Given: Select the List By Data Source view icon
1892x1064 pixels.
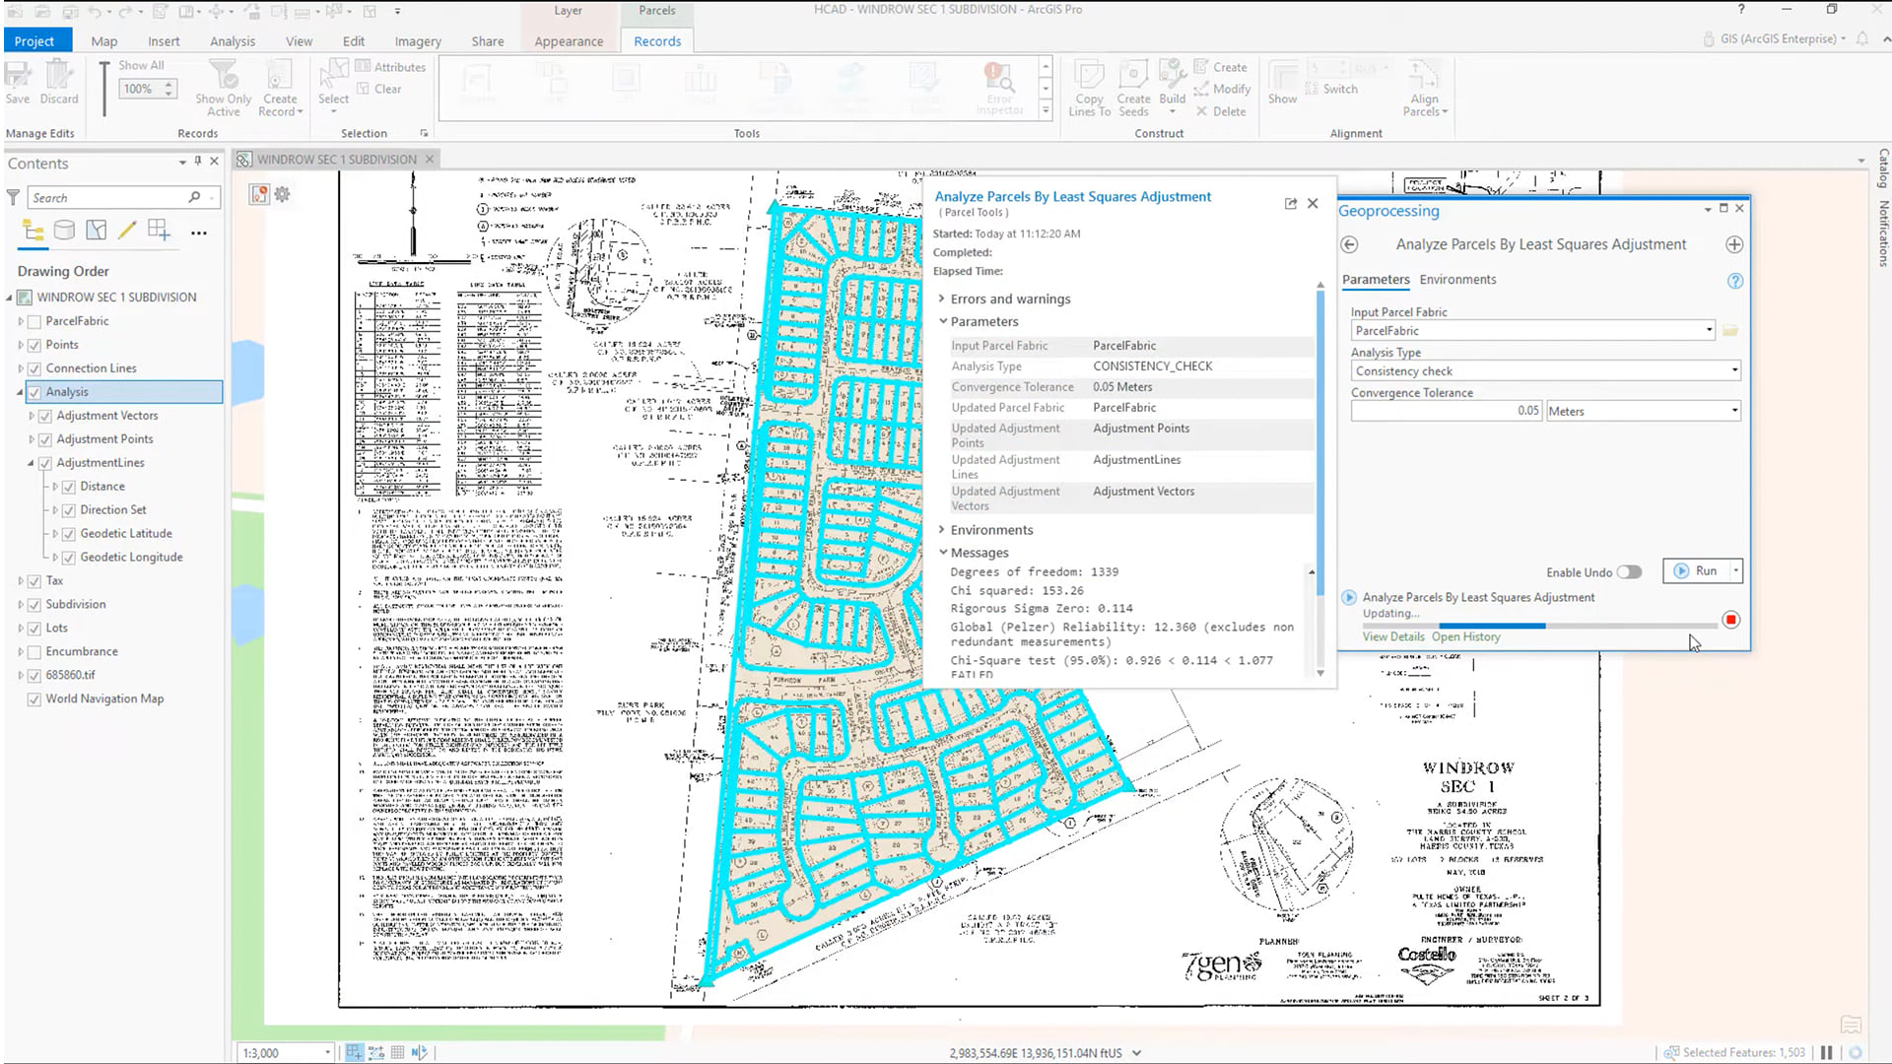Looking at the screenshot, I should 64,231.
